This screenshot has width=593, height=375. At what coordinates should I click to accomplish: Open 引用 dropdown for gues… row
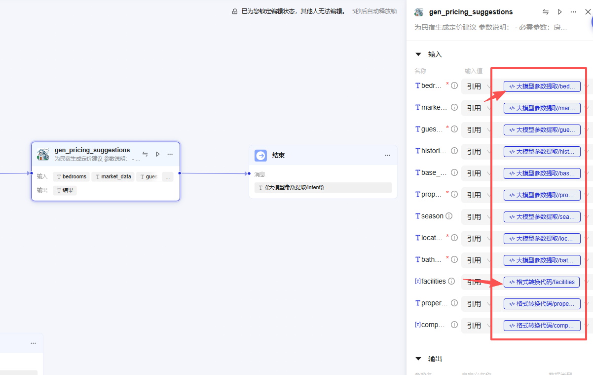point(479,130)
